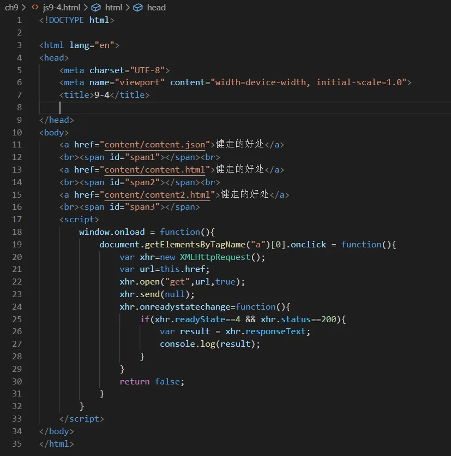Image resolution: width=451 pixels, height=456 pixels.
Task: Click line number 1 in the gutter
Action: (19, 20)
